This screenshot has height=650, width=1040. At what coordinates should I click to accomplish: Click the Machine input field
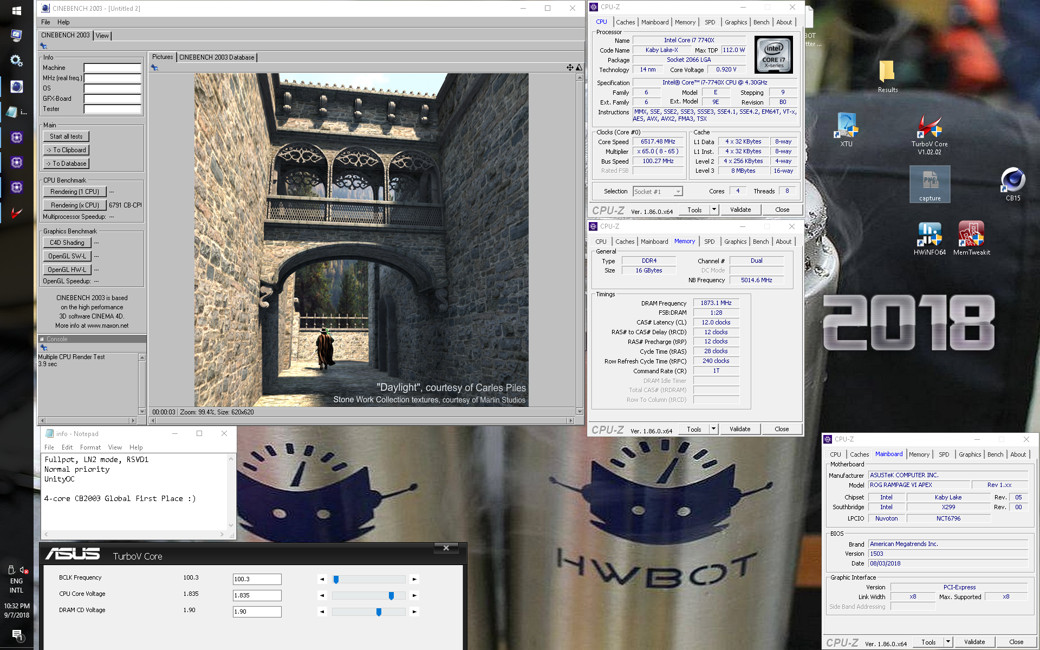click(x=113, y=68)
